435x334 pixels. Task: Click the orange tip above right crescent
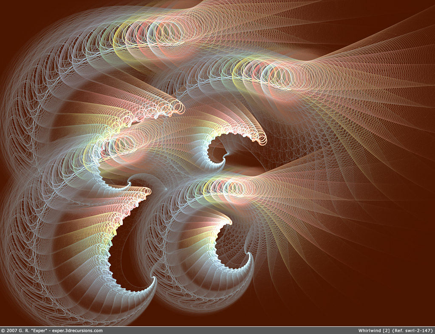tap(229, 222)
